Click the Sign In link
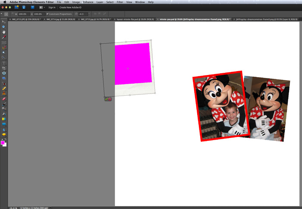Image resolution: width=302 pixels, height=209 pixels. pos(52,7)
